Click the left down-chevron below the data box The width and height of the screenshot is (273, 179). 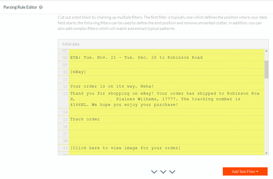pos(154,171)
